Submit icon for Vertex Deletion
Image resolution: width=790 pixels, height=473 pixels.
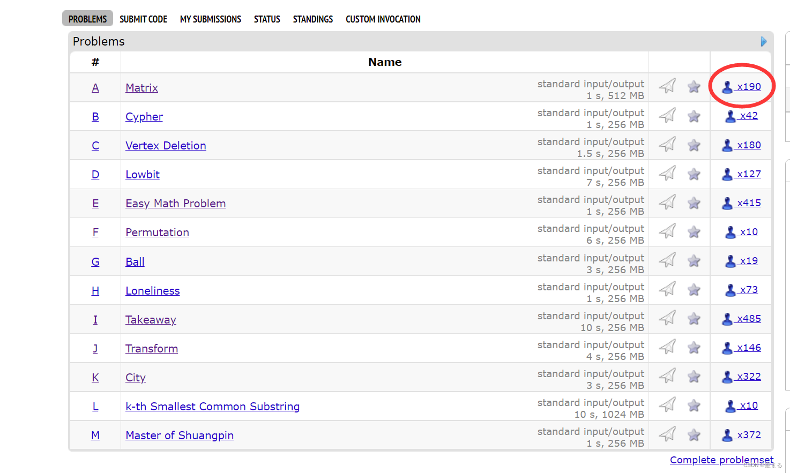tap(667, 144)
